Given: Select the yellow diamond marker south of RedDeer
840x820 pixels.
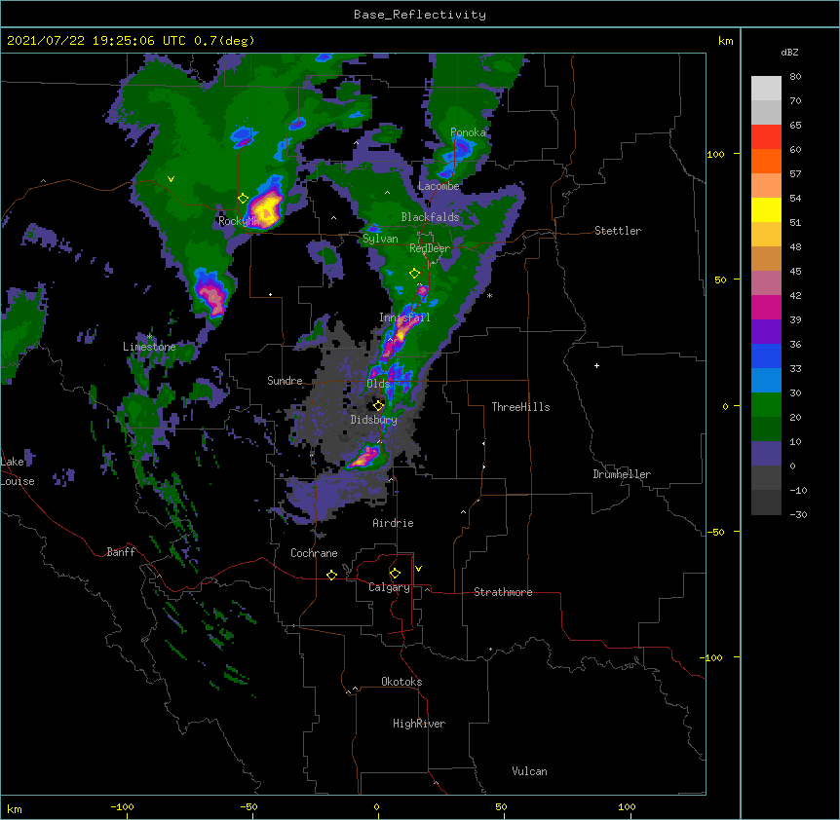Looking at the screenshot, I should point(414,274).
